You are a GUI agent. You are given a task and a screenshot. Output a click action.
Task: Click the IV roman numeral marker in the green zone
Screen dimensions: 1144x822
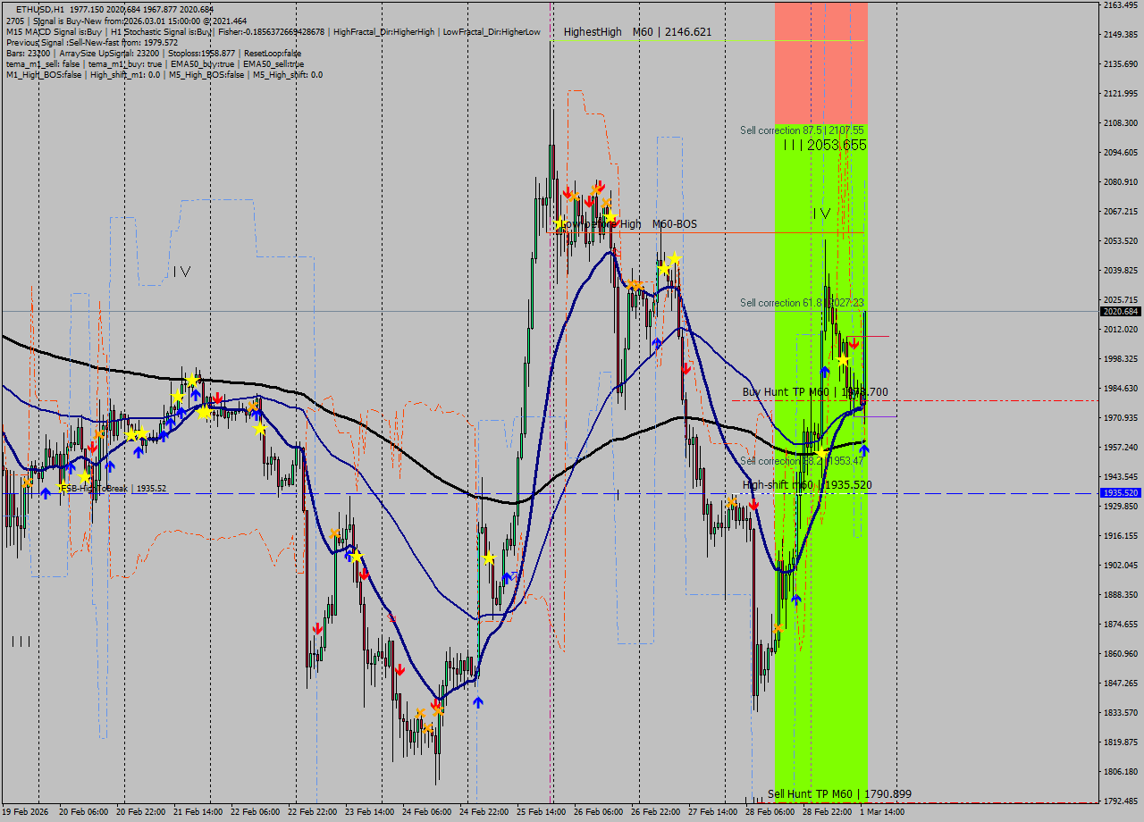[820, 214]
